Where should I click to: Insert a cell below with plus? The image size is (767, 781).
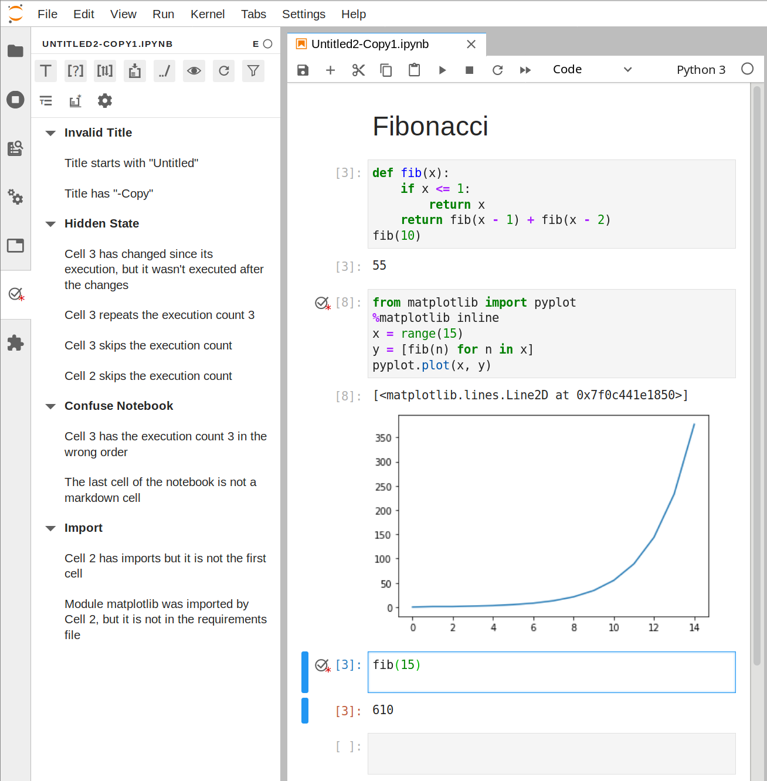click(331, 70)
